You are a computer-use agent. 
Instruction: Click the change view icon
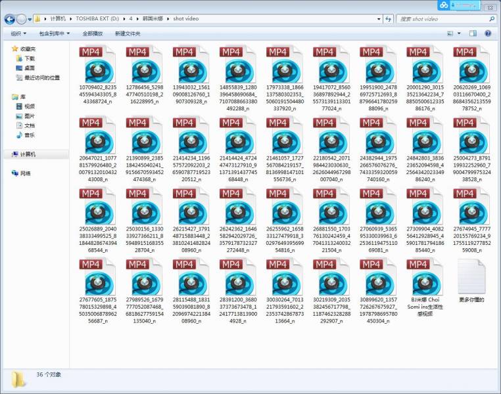pyautogui.click(x=449, y=33)
